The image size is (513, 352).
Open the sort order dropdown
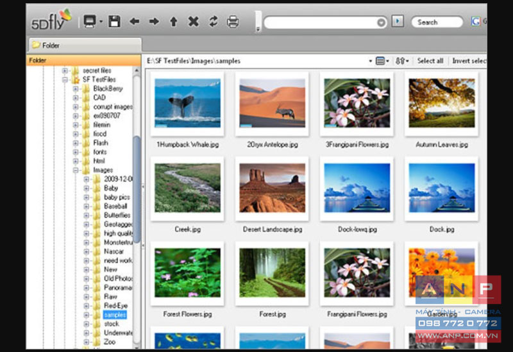click(402, 61)
